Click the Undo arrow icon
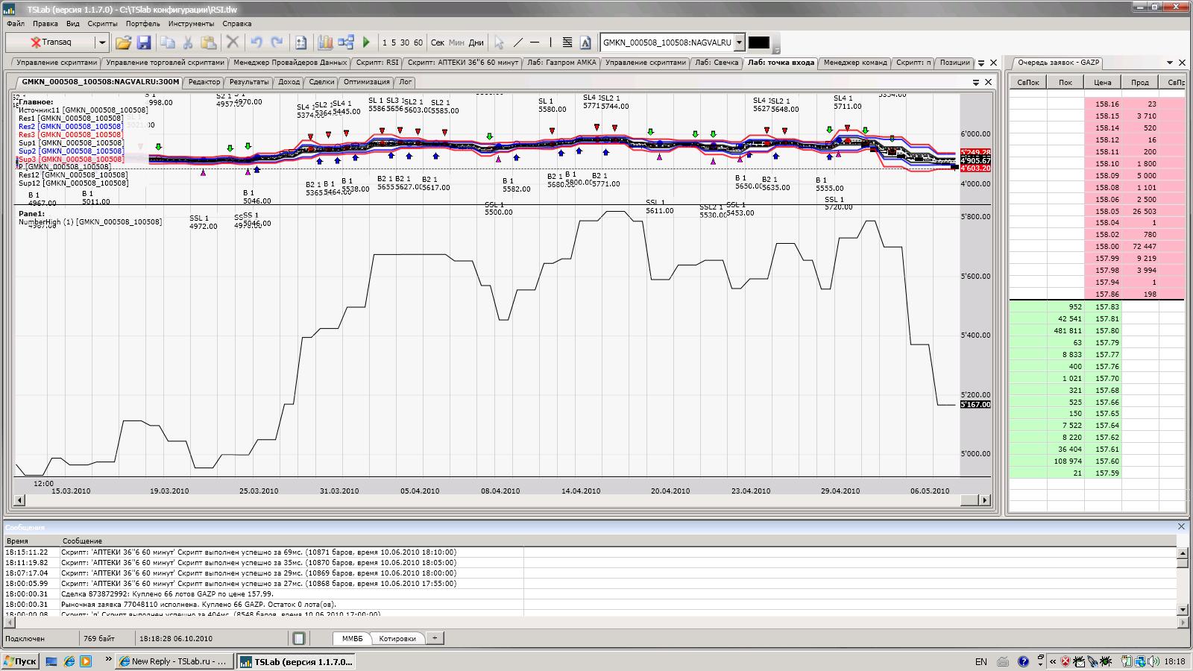This screenshot has height=671, width=1193. coord(256,42)
